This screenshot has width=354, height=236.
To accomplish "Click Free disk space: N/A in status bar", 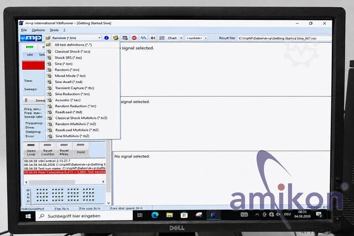I will point(127,208).
